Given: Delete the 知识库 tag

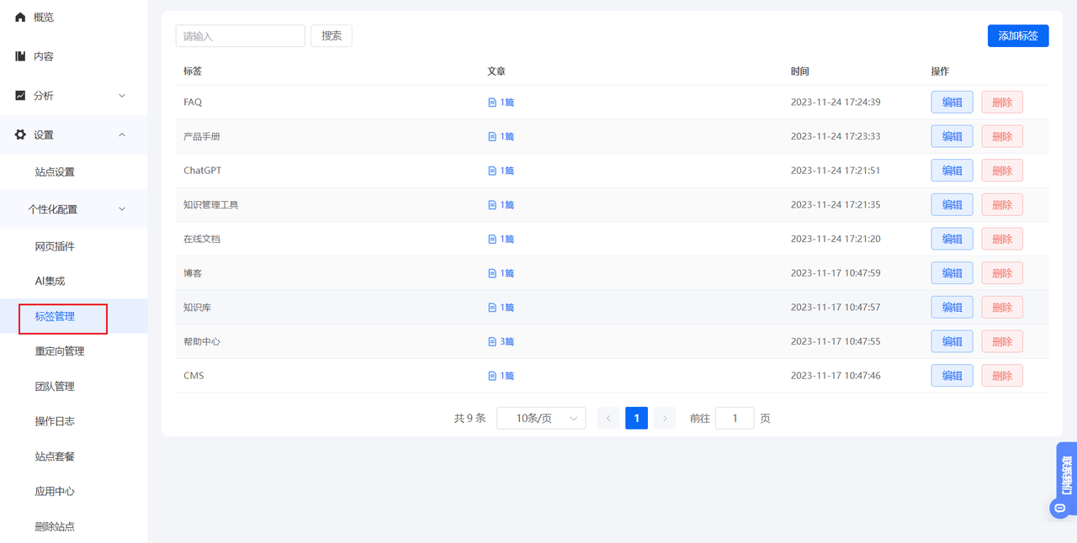Looking at the screenshot, I should [1002, 308].
